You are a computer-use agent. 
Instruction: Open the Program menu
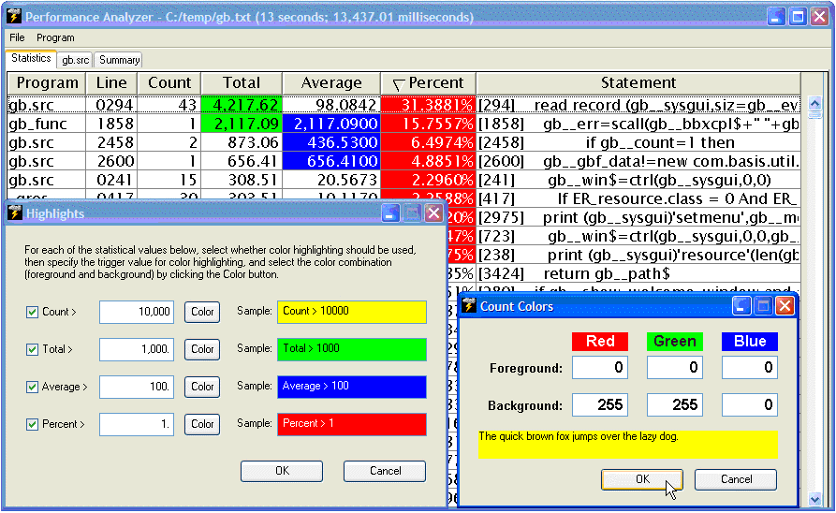pos(55,37)
